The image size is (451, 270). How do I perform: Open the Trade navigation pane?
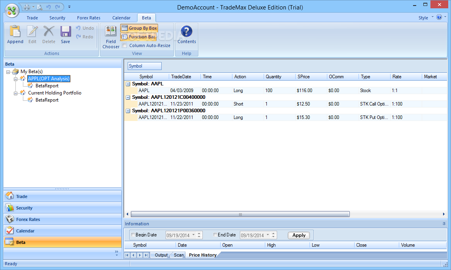pyautogui.click(x=62, y=196)
